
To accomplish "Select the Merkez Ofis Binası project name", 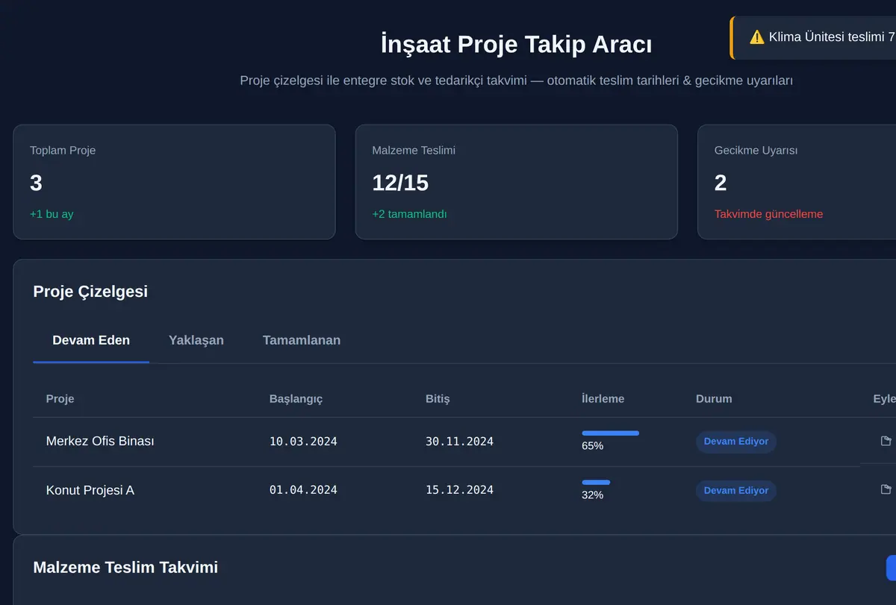I will point(100,441).
